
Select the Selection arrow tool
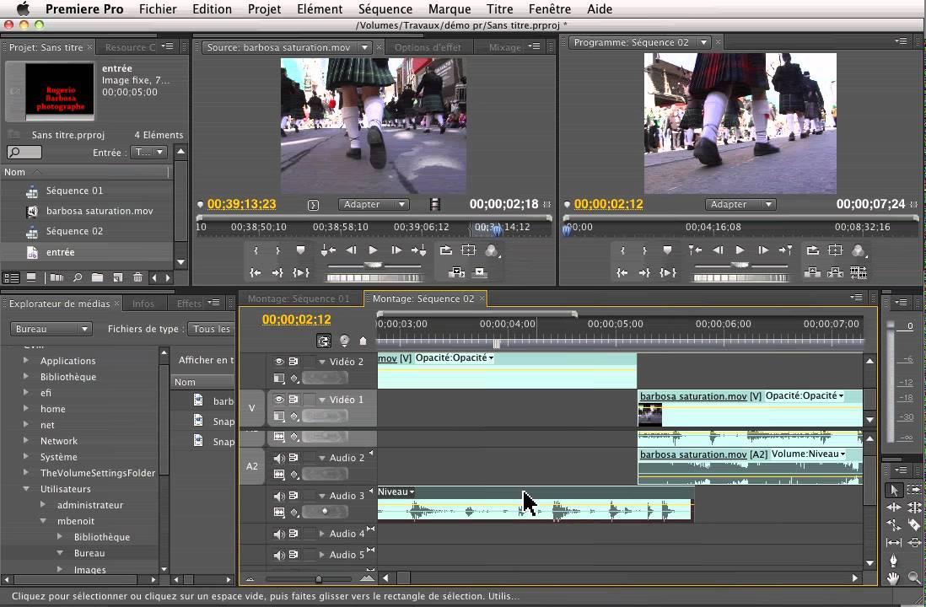893,490
